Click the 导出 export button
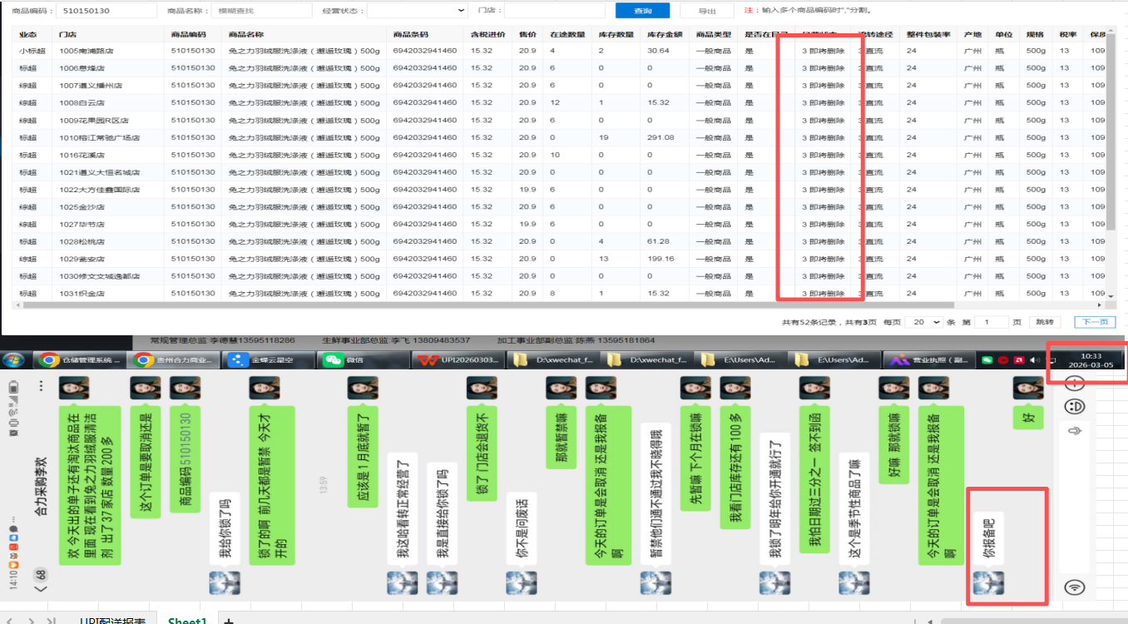The image size is (1128, 624). [x=706, y=11]
